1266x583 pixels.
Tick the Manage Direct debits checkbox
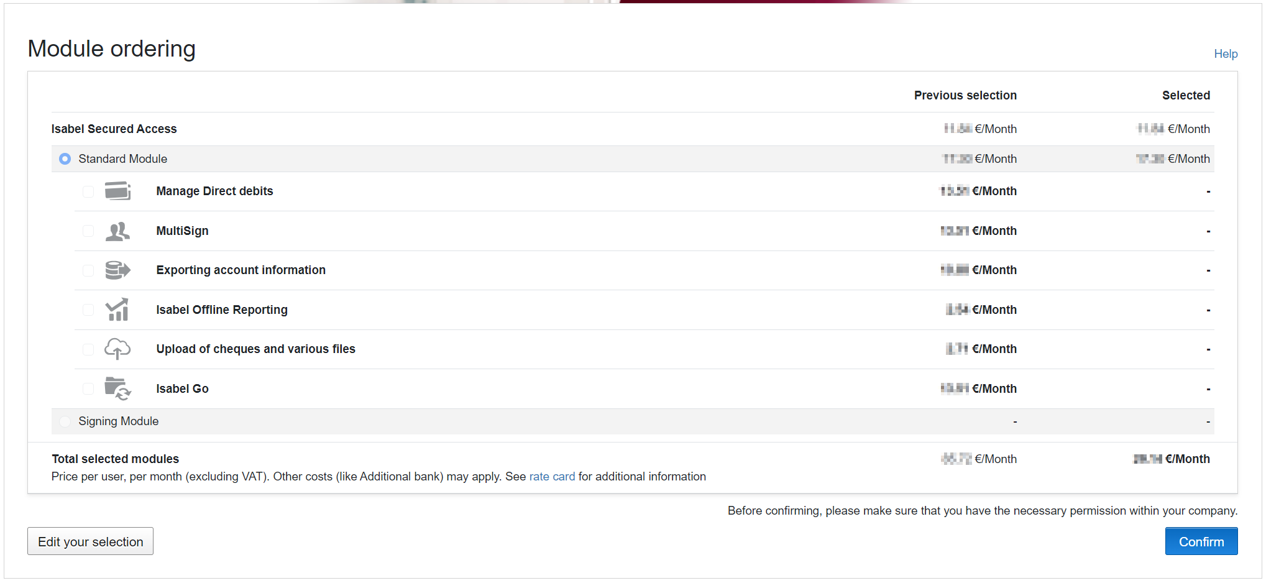(88, 191)
